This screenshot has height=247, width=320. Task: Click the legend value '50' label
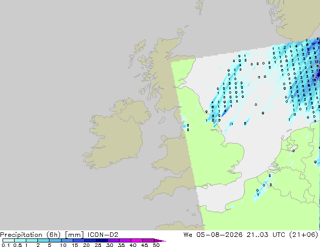click(156, 245)
